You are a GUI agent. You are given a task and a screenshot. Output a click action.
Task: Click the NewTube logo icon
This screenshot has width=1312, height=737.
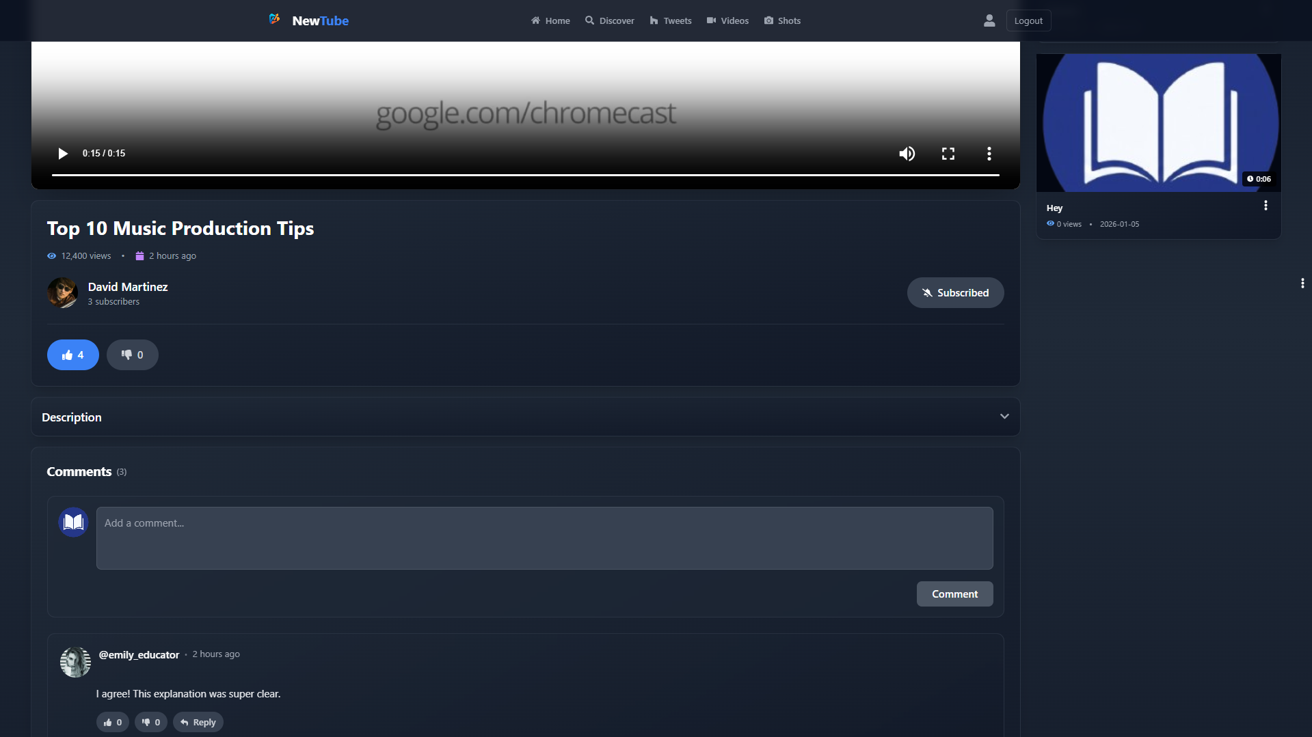click(275, 20)
